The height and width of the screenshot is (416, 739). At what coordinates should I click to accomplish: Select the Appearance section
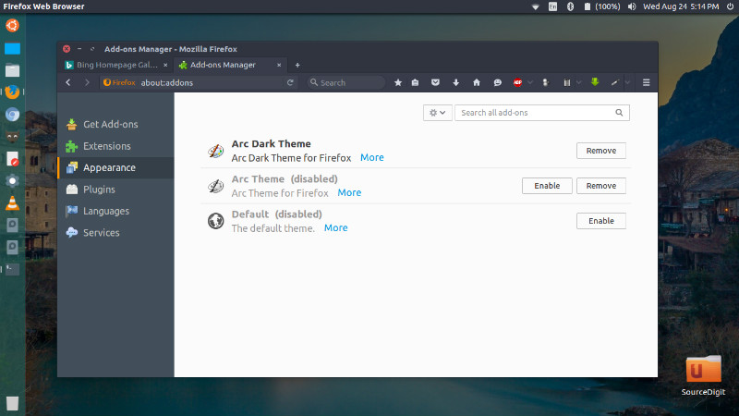coord(116,167)
